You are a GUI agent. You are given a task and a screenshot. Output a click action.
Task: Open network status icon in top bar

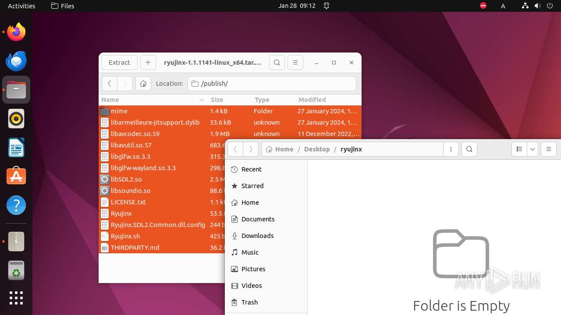525,6
